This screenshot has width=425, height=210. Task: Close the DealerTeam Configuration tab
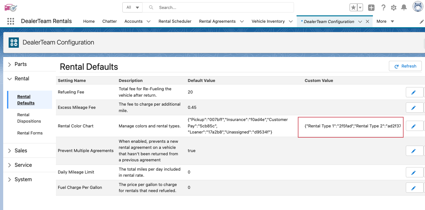[367, 21]
